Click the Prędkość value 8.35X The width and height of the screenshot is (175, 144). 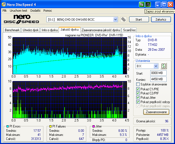(x=164, y=139)
